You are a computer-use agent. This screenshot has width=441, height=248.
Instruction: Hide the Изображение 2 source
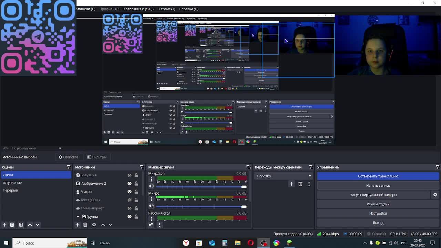click(x=130, y=183)
